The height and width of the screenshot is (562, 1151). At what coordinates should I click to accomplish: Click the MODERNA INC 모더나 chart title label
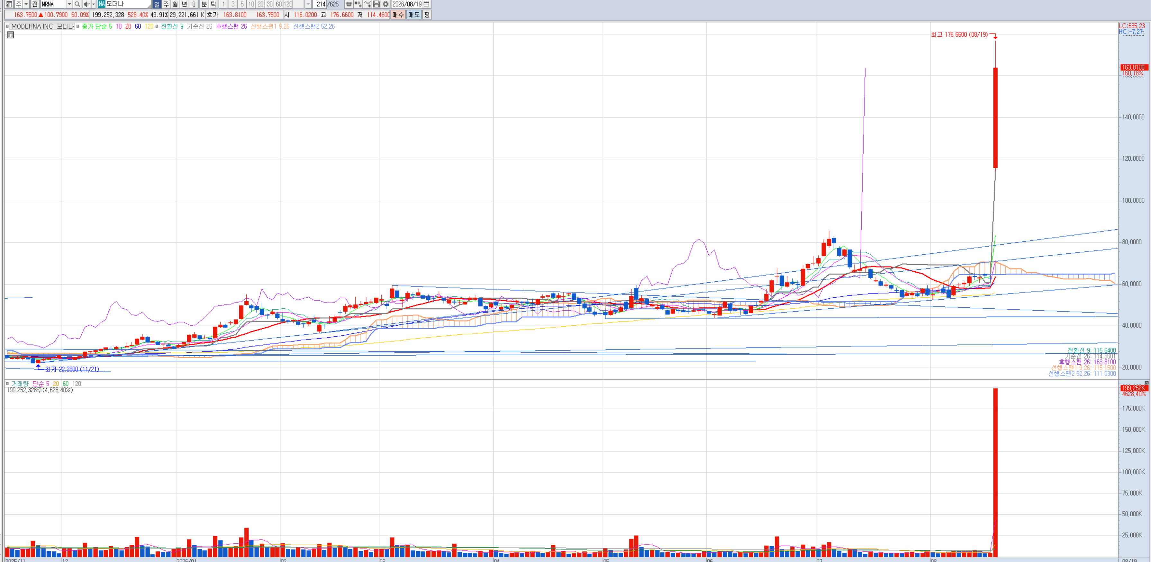42,26
